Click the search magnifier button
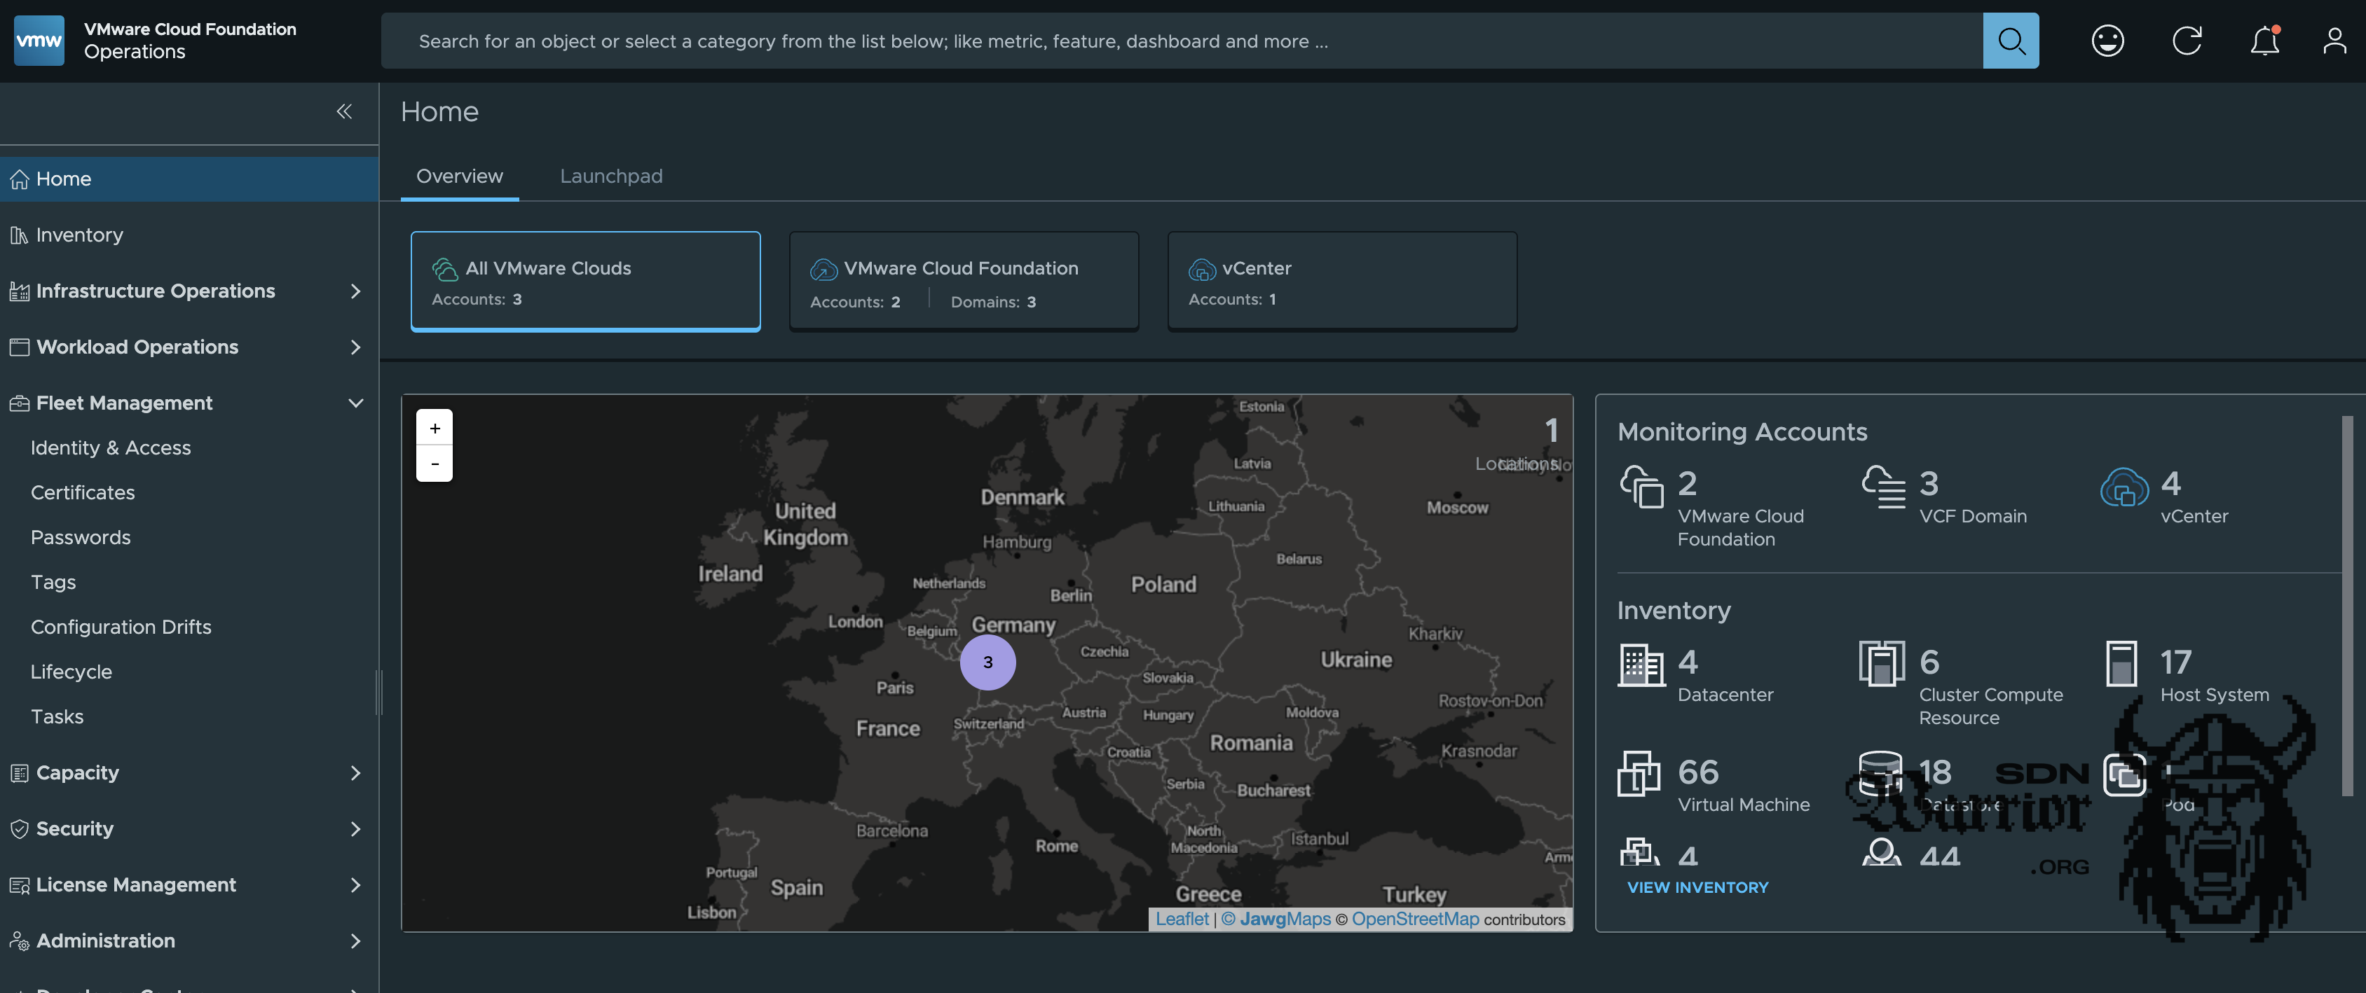Viewport: 2366px width, 993px height. (x=2010, y=41)
